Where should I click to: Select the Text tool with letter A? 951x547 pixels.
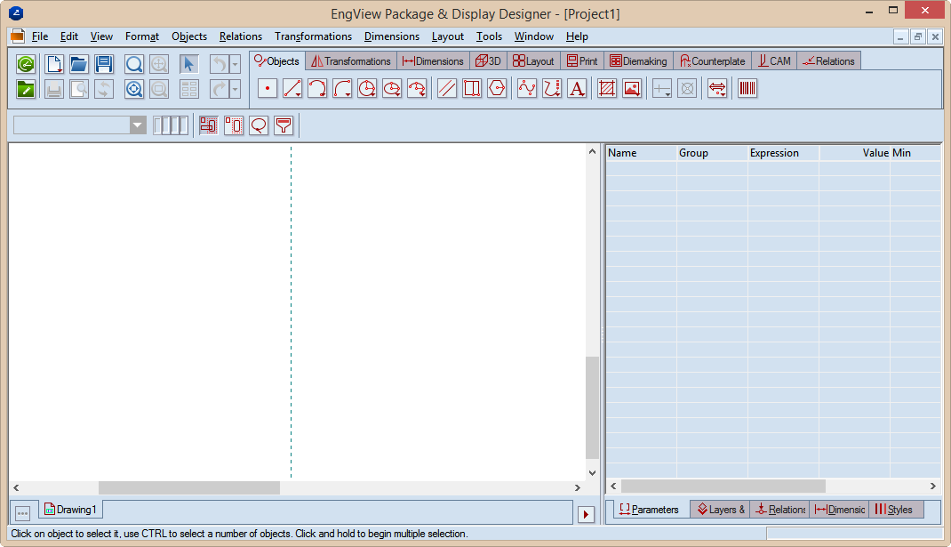click(577, 88)
